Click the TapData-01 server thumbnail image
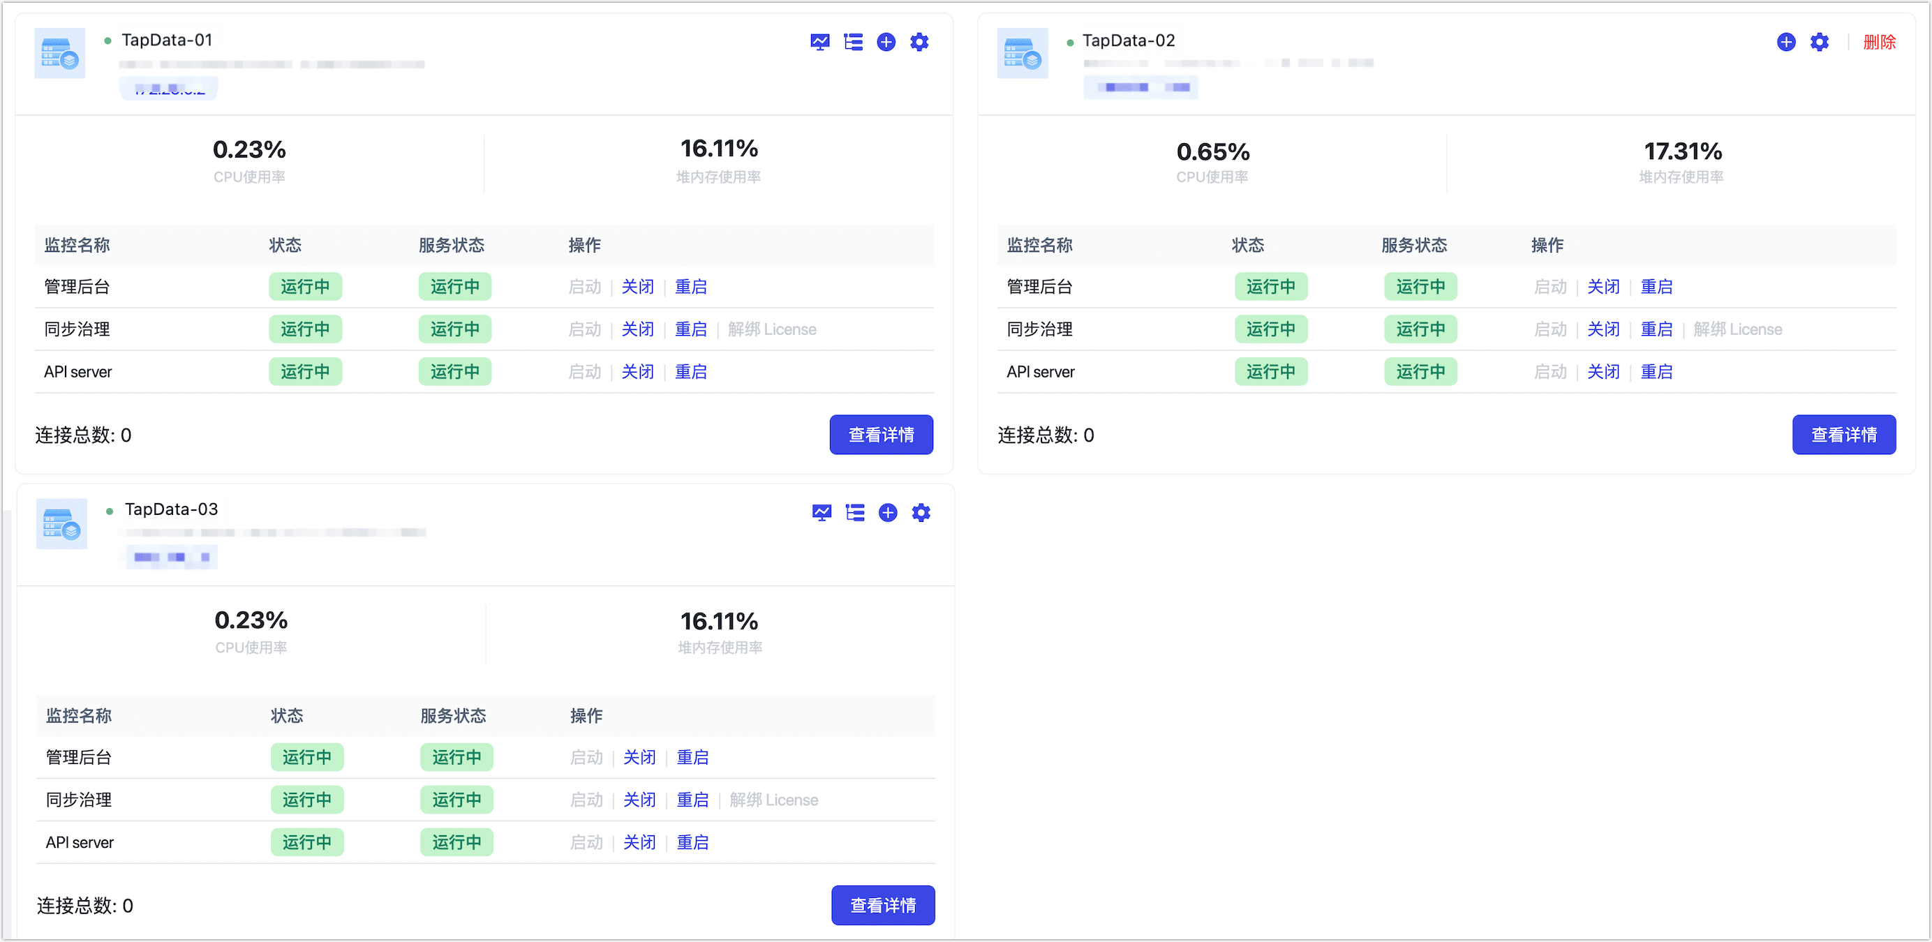Screen dimensions: 1932x942 [x=60, y=53]
